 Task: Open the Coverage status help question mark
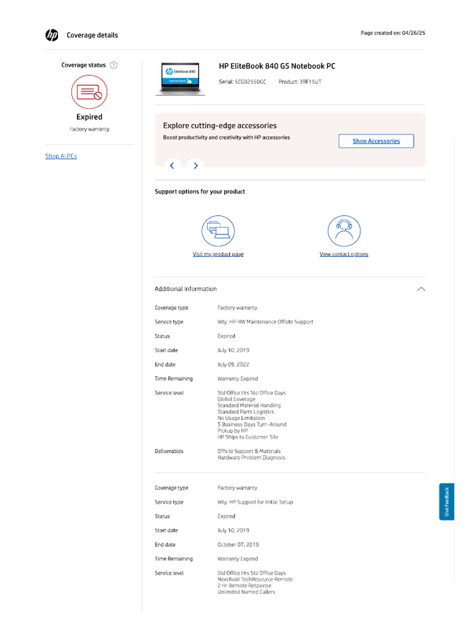coord(114,65)
